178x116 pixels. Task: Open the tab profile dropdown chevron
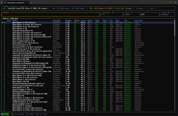coord(35,3)
